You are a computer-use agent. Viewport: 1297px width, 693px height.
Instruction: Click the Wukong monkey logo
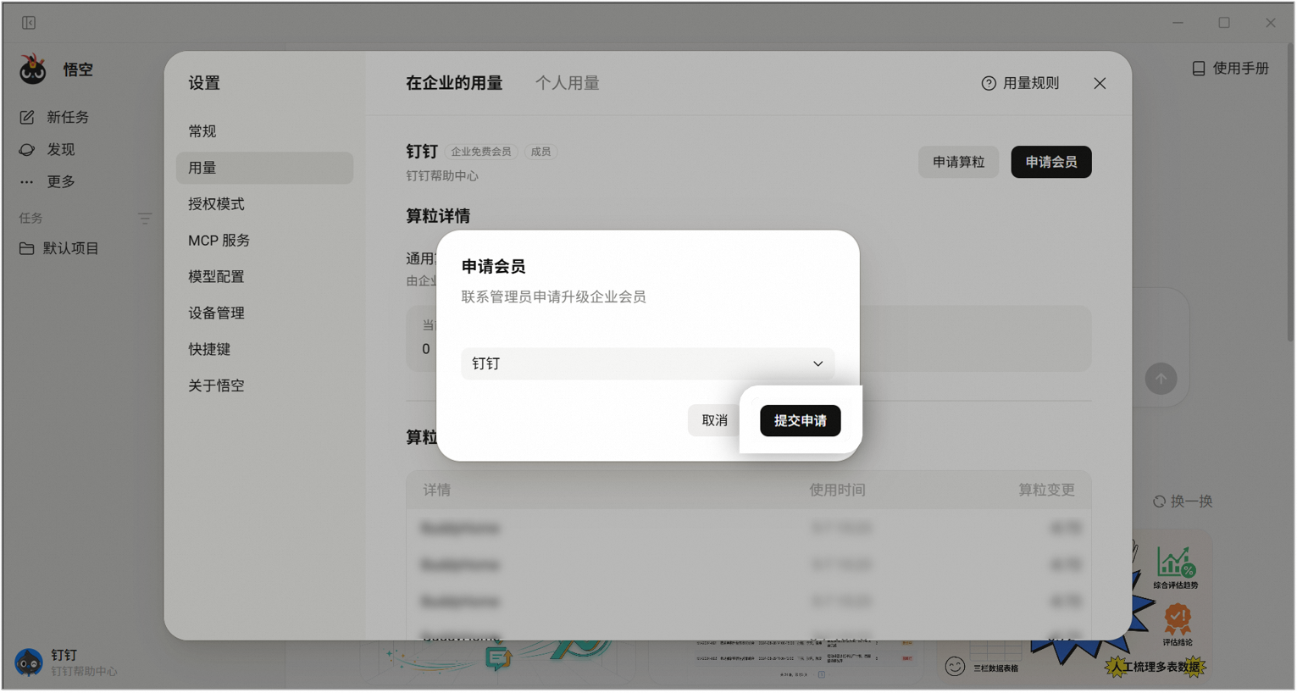[x=33, y=69]
